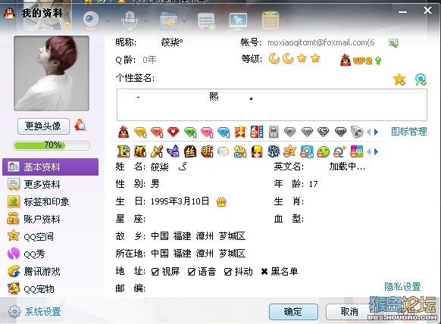441x324 pixels.
Task: Click the blue winged crystal badge icon
Action: [x=173, y=151]
